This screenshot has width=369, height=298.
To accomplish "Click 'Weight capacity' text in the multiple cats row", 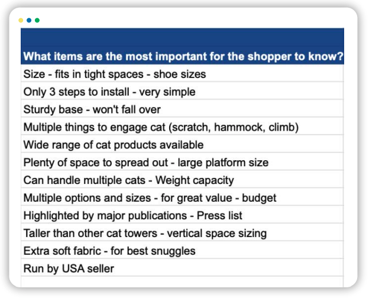I will (195, 180).
